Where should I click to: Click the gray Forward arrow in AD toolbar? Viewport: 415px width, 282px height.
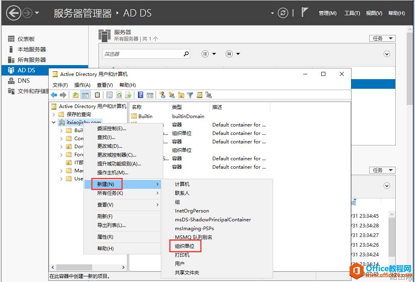point(63,95)
